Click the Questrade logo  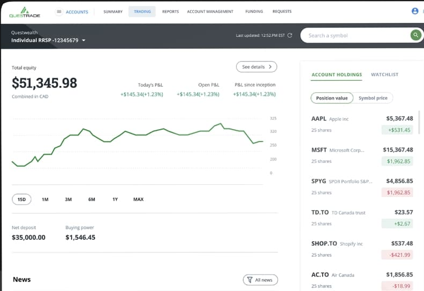[25, 12]
